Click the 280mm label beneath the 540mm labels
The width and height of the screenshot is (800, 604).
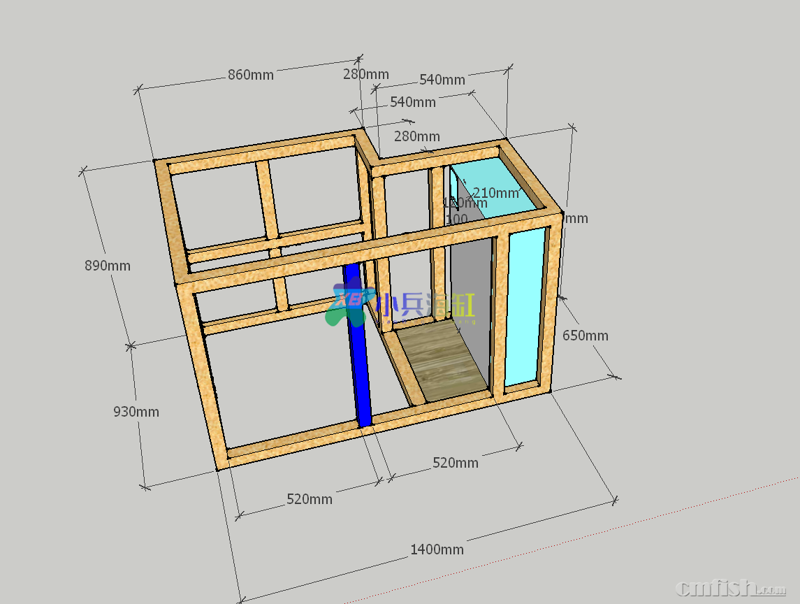click(x=417, y=136)
